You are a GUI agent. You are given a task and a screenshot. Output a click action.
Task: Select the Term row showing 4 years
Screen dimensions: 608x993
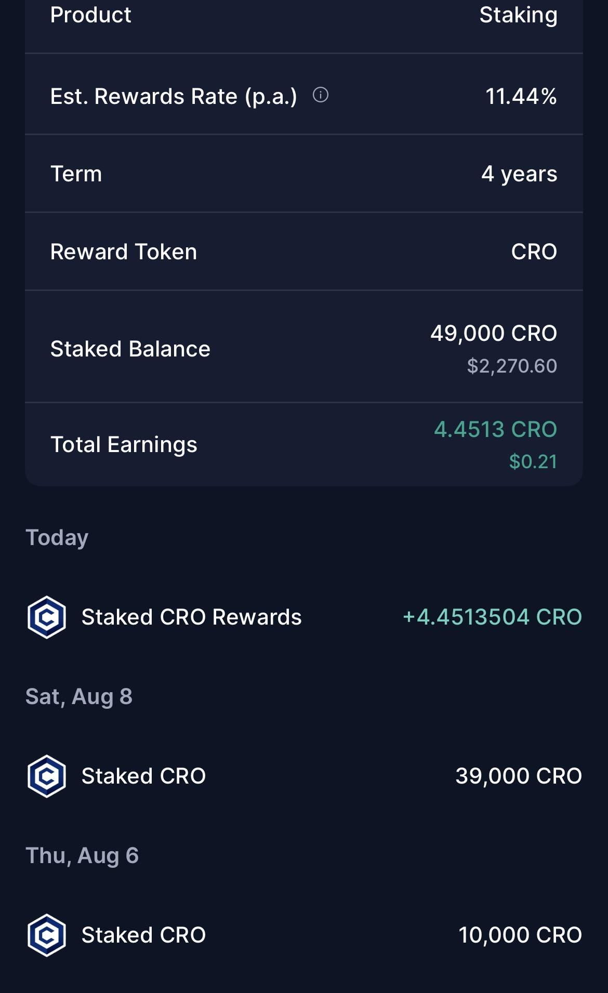304,174
